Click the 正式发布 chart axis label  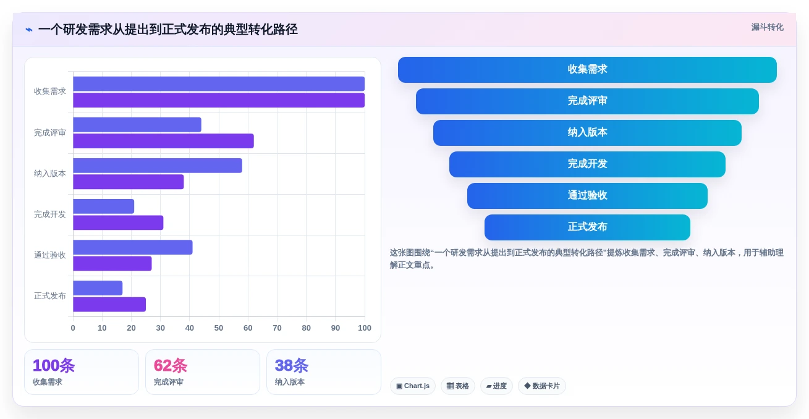tap(50, 295)
